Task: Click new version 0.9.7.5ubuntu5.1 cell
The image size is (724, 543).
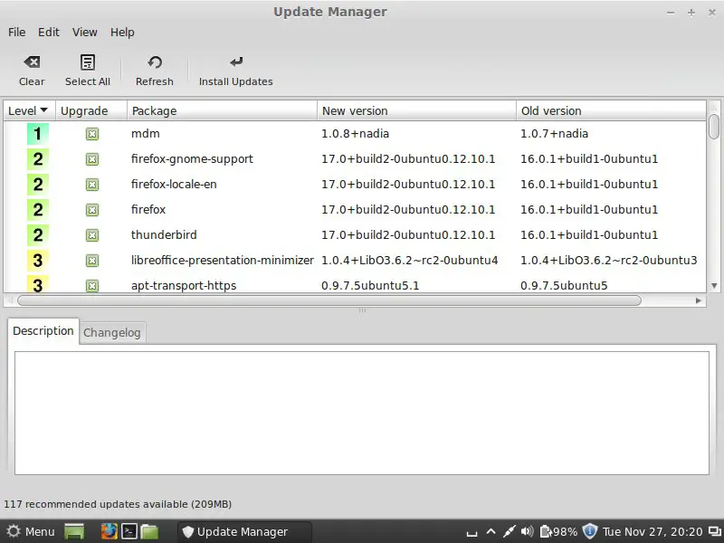Action: (370, 286)
